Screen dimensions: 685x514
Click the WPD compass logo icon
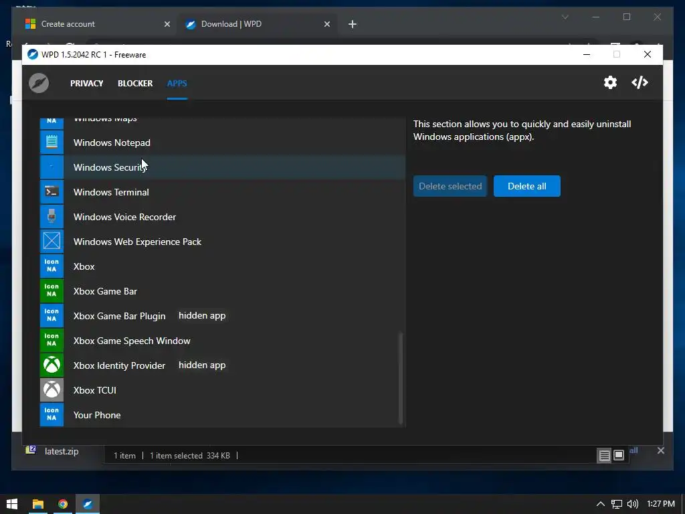39,83
